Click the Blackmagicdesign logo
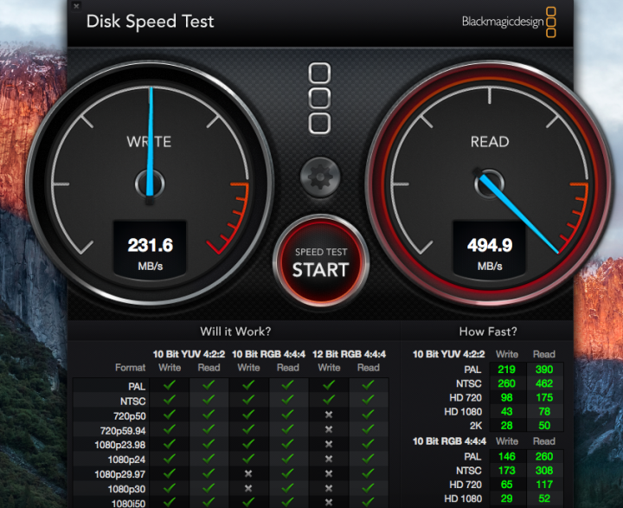 coord(509,22)
